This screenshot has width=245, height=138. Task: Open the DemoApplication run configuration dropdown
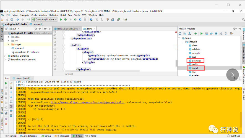click(x=45, y=20)
